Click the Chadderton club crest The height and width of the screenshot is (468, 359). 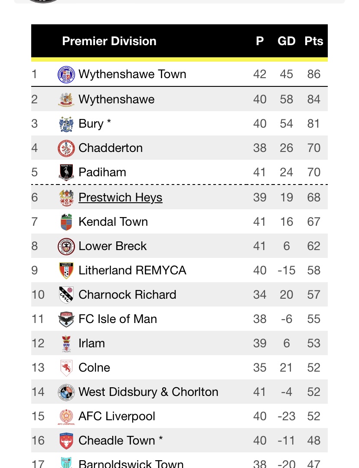pyautogui.click(x=66, y=148)
